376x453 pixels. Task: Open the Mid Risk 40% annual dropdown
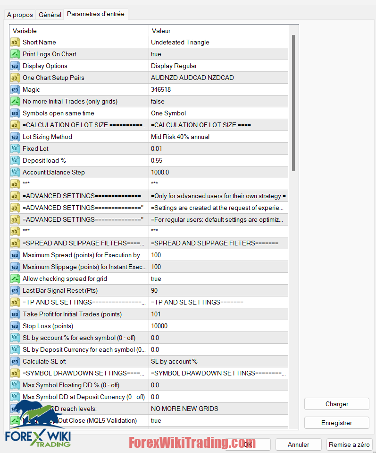(x=218, y=137)
